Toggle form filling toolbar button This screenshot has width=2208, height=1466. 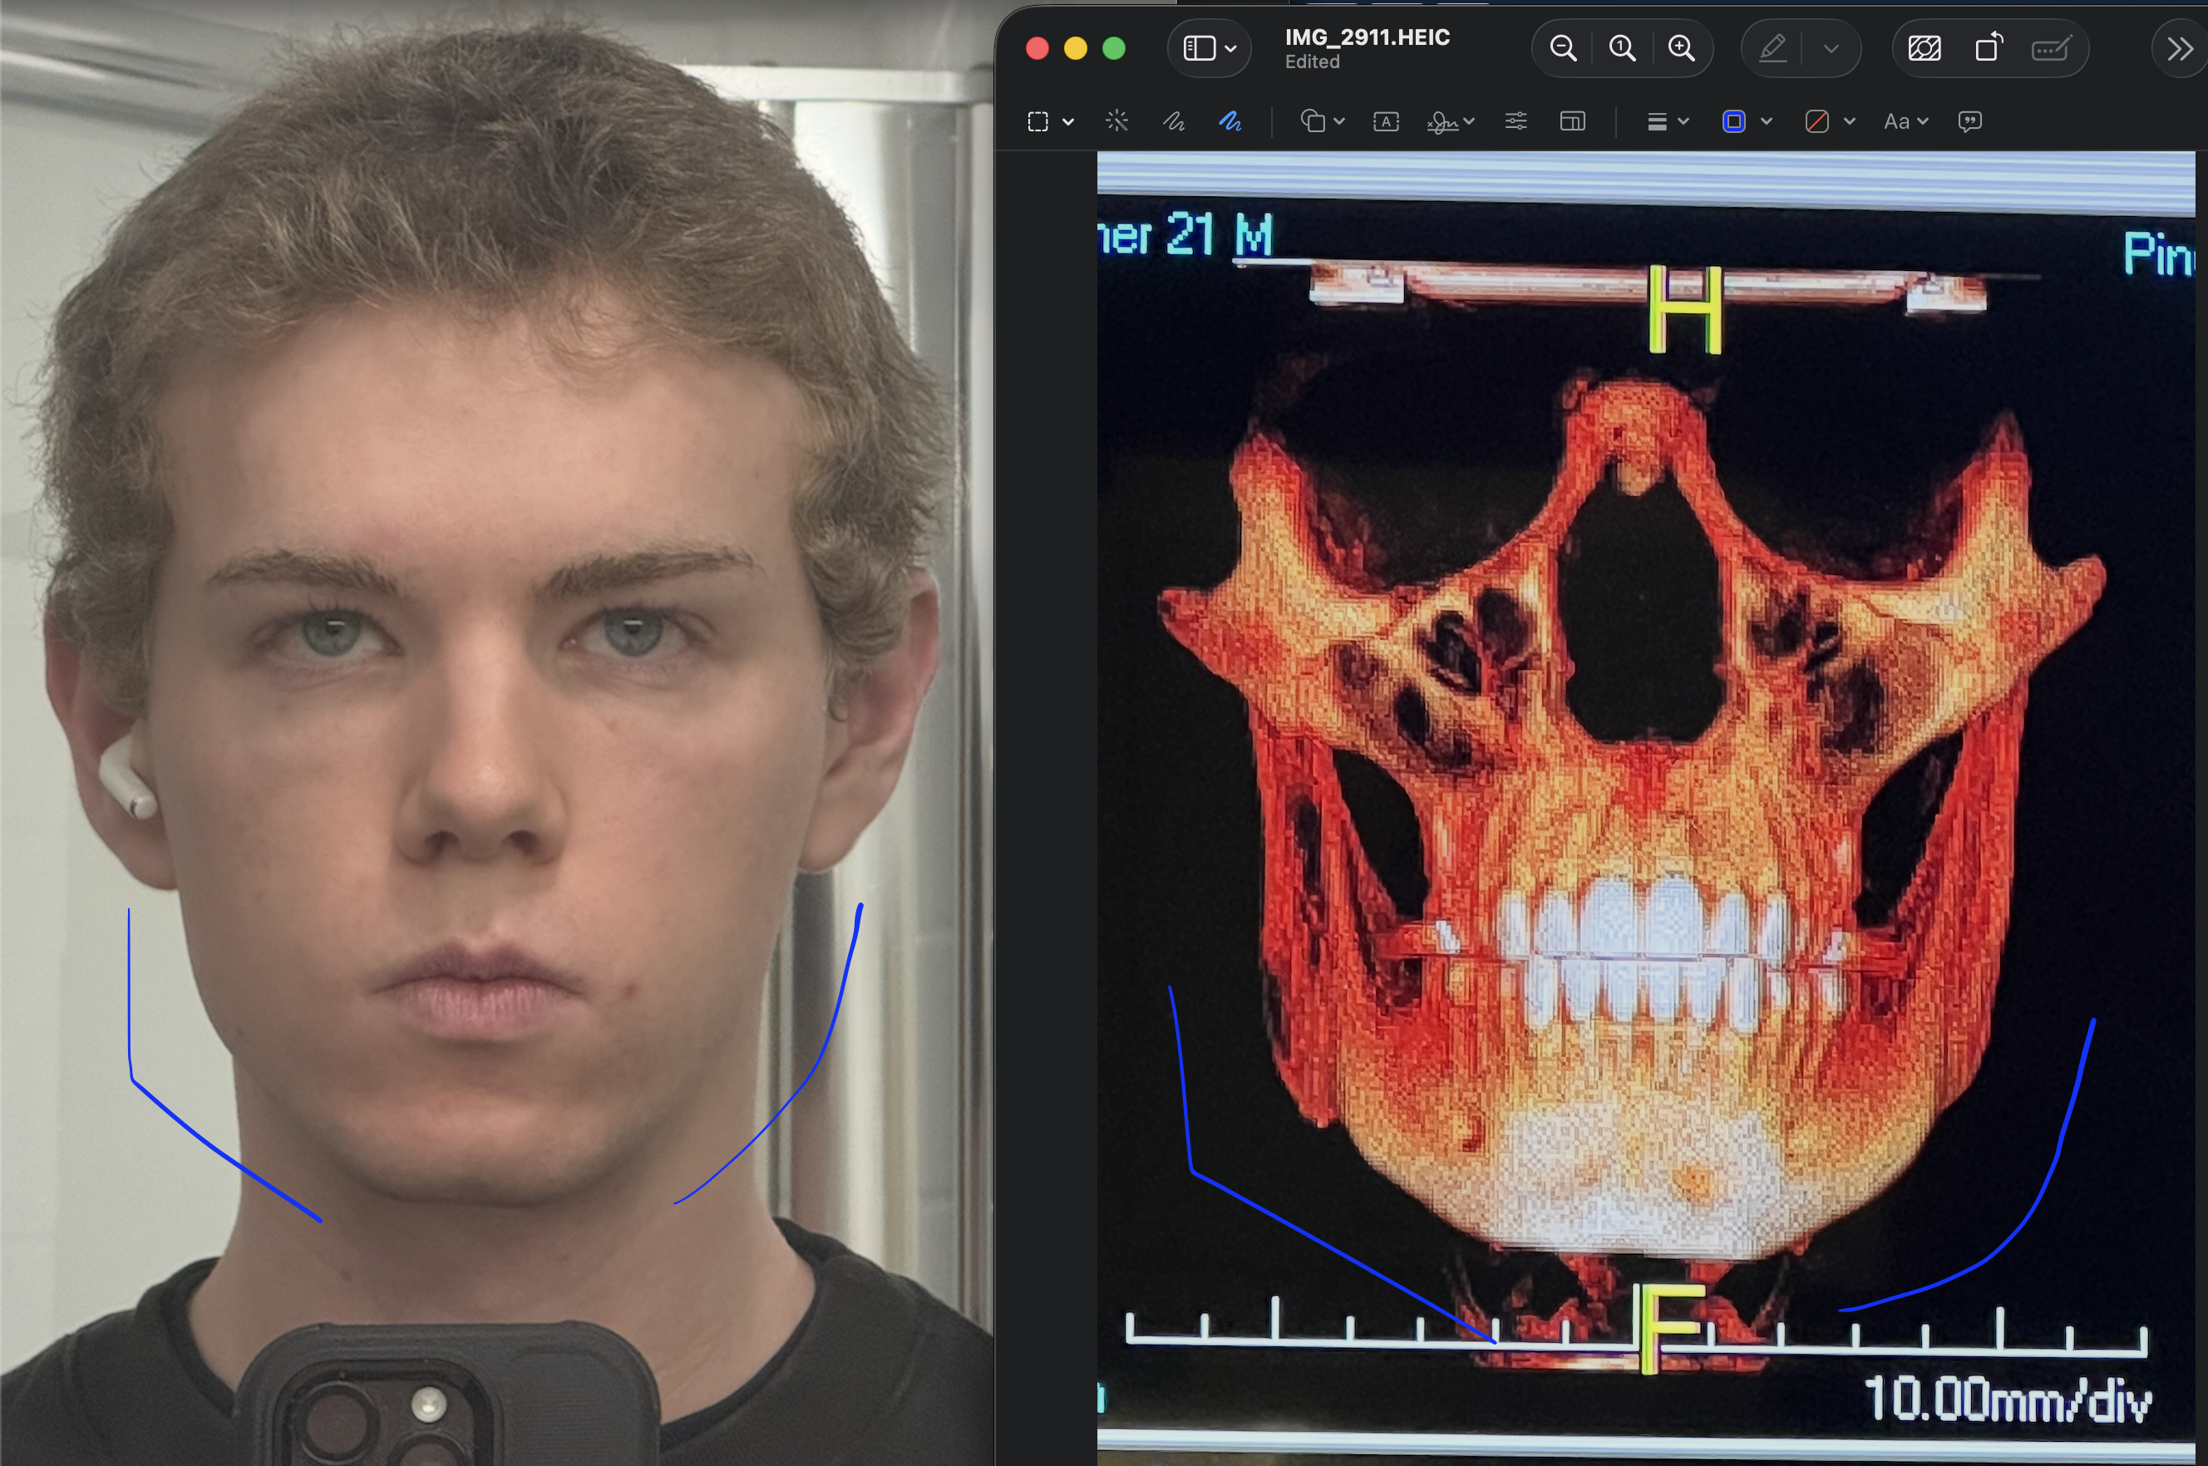[x=2051, y=48]
